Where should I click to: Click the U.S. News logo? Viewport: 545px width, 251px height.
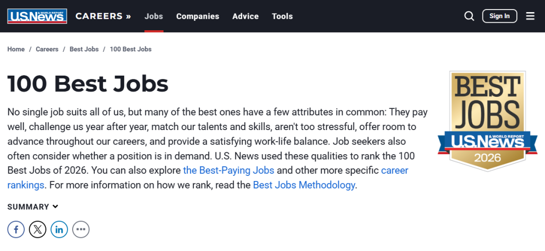[x=37, y=16]
